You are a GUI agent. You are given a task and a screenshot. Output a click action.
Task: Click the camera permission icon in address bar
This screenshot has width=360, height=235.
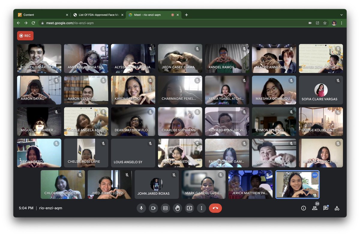(x=310, y=23)
